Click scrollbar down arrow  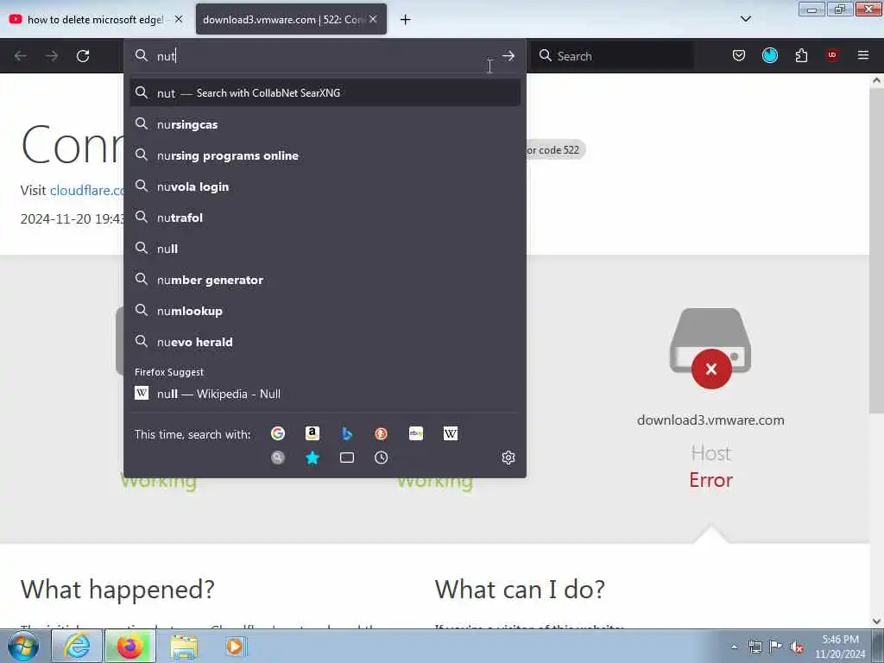(876, 622)
